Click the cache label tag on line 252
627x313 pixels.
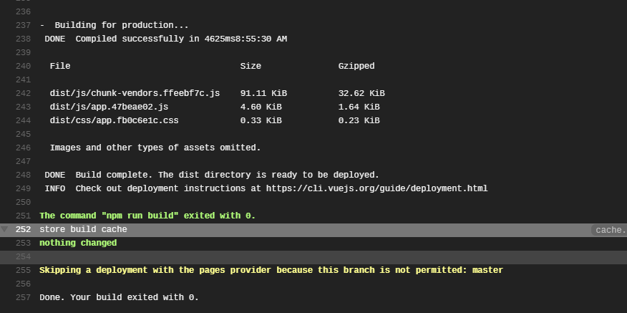[x=609, y=230]
